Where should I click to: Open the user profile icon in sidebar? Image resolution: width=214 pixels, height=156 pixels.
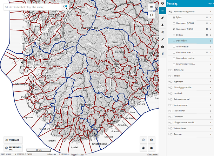162,25
